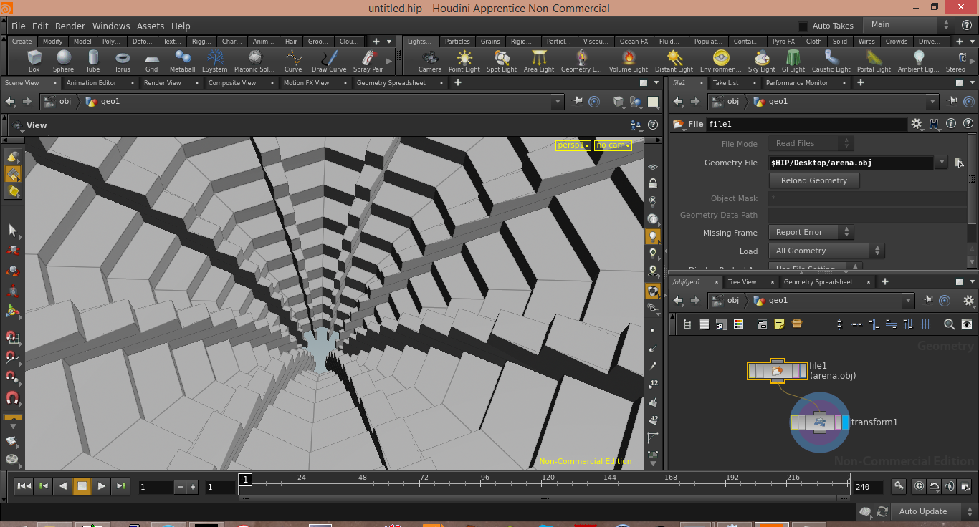
Task: Click the Sky Light tool icon
Action: tap(761, 61)
